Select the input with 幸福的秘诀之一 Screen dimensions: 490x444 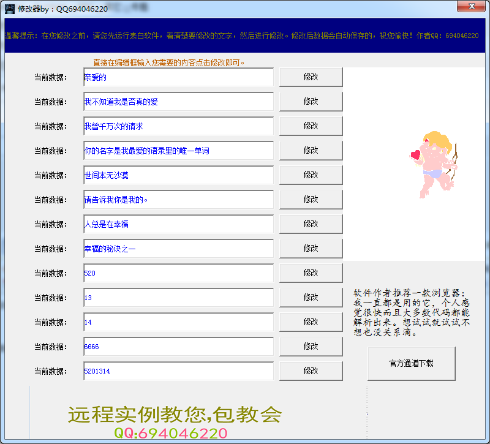click(x=178, y=249)
